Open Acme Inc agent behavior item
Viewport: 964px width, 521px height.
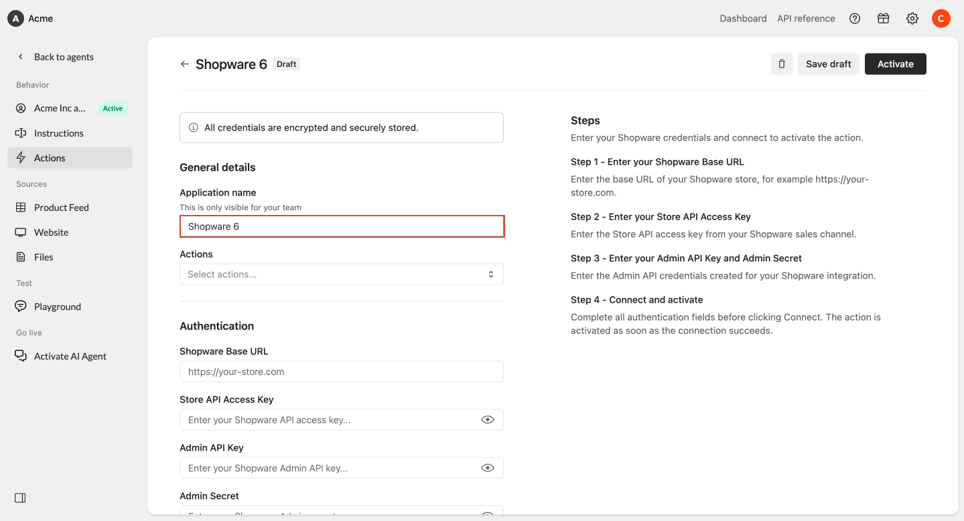[x=70, y=108]
